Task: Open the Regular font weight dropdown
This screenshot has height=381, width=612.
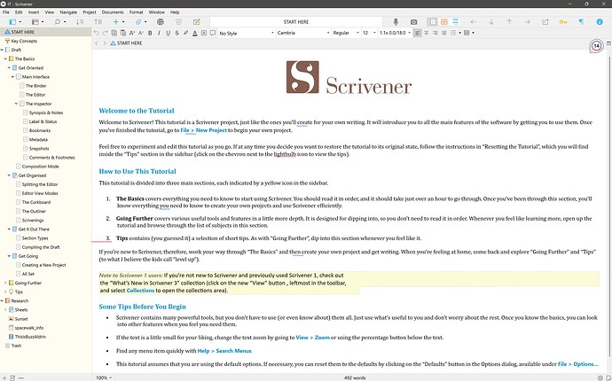Action: point(346,33)
